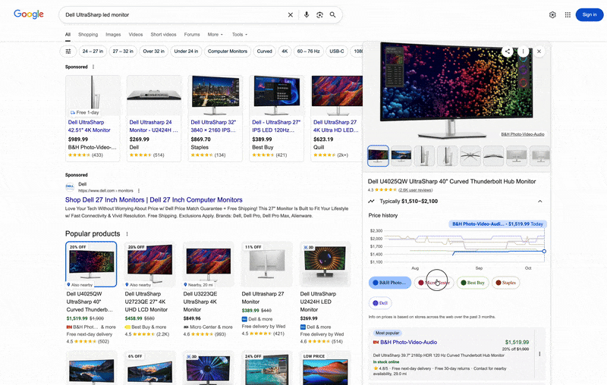Toggle the Best Buy price history chip

472,283
